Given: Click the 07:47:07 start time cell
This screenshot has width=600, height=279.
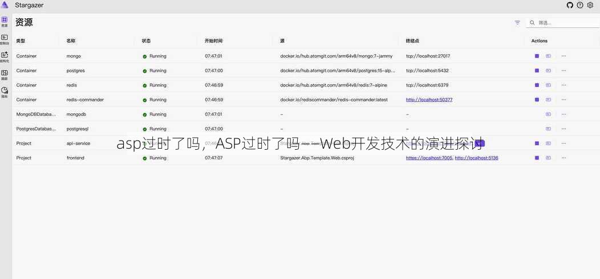Looking at the screenshot, I should click(214, 158).
